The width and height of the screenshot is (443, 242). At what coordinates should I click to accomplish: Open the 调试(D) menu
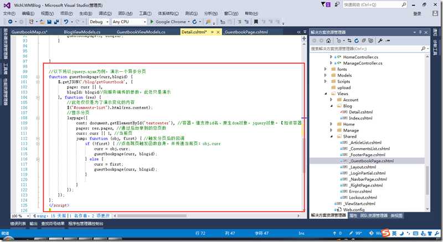[x=105, y=13]
